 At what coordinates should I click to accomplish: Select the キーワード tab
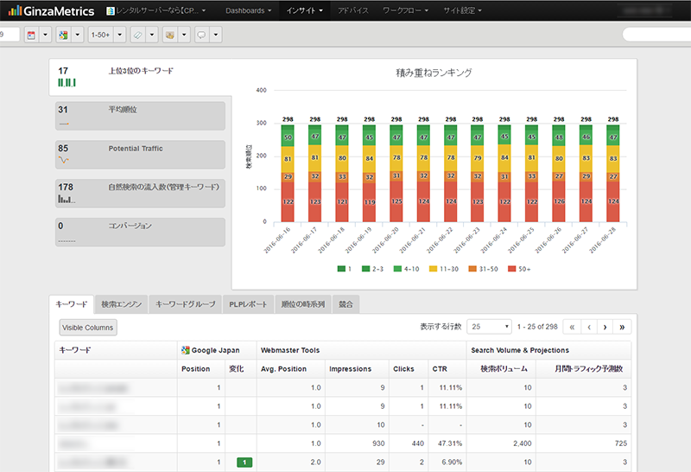click(72, 304)
